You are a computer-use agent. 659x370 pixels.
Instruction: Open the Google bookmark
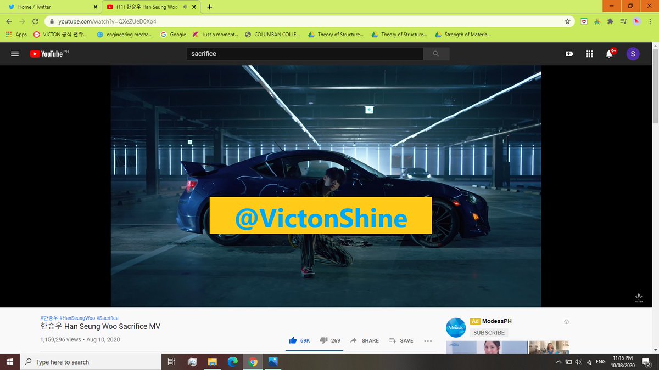pos(173,34)
